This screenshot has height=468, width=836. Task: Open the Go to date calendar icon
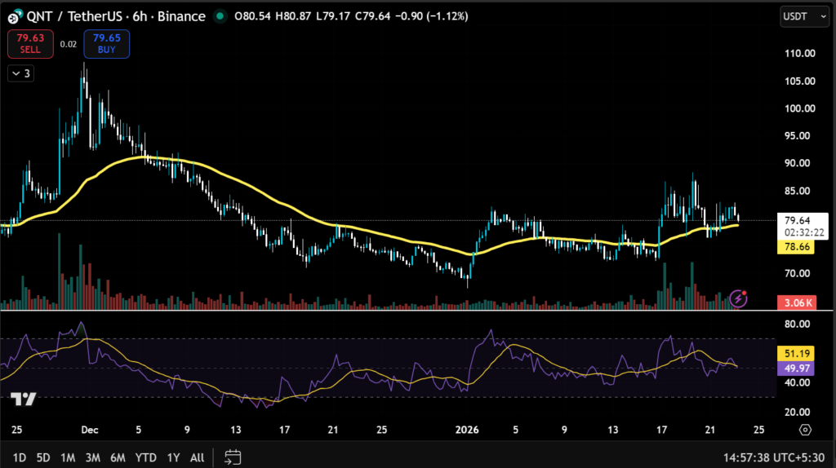pos(233,457)
